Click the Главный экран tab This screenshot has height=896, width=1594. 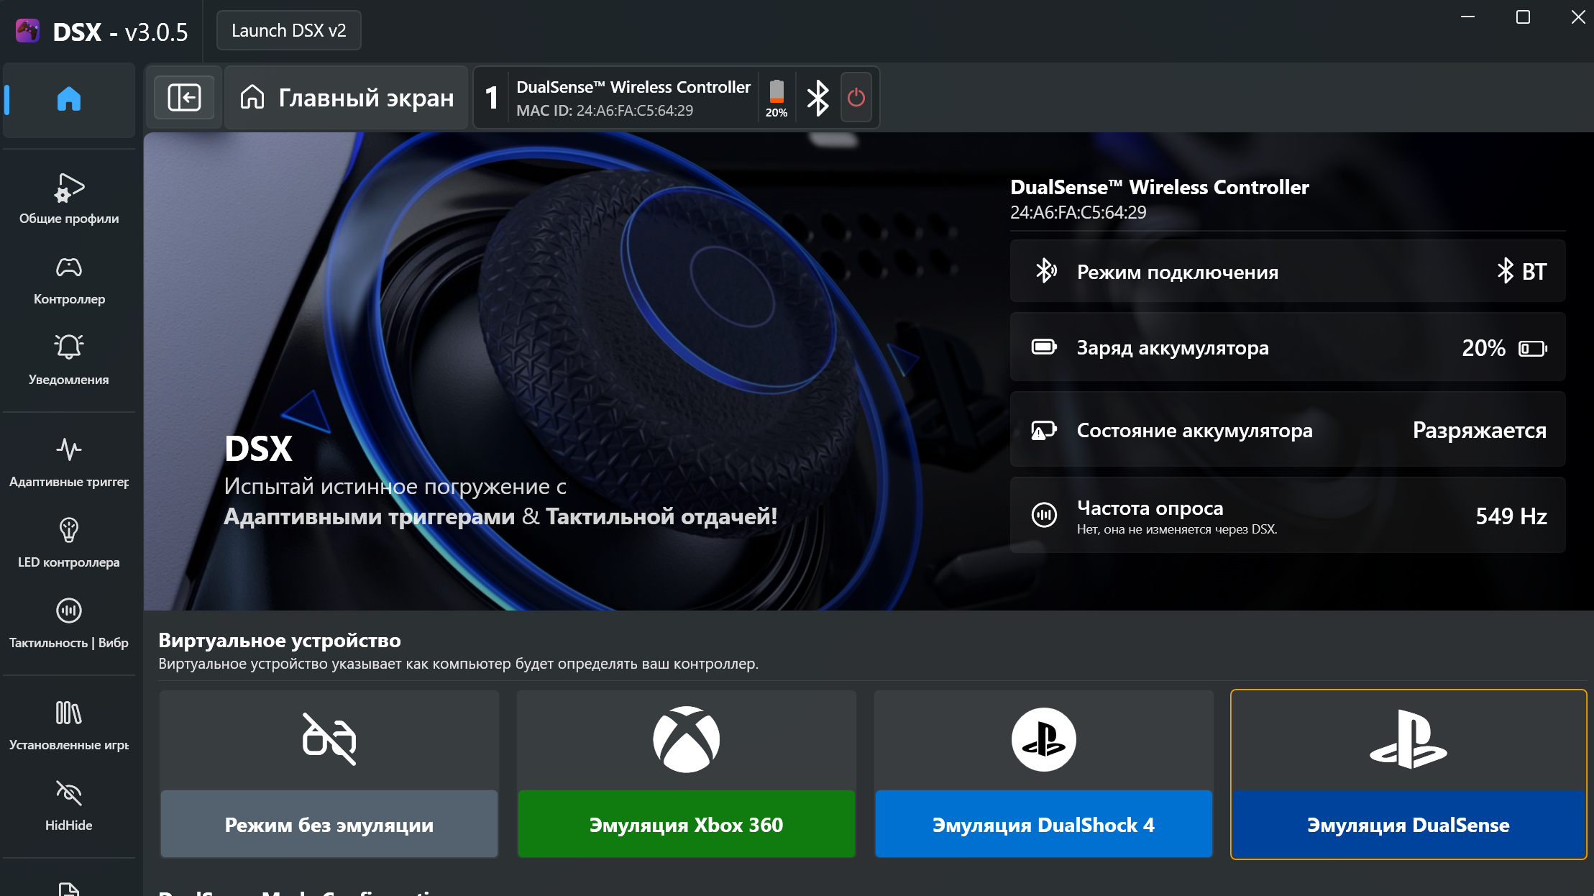click(347, 97)
